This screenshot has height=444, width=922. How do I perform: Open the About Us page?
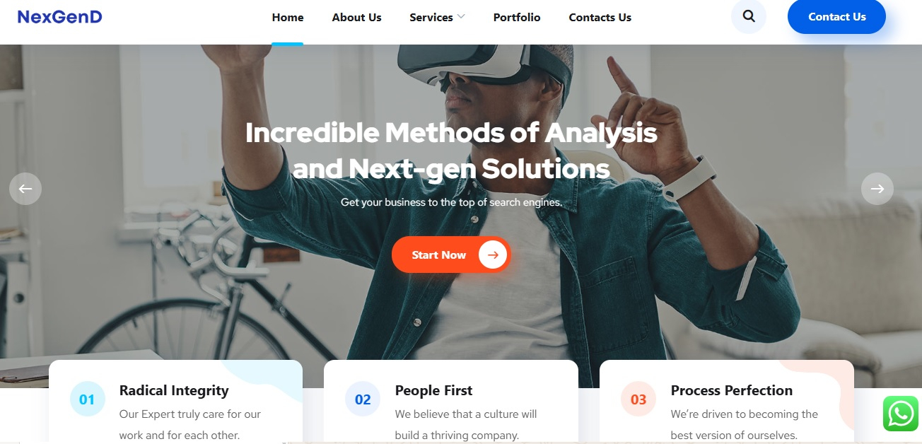coord(356,18)
